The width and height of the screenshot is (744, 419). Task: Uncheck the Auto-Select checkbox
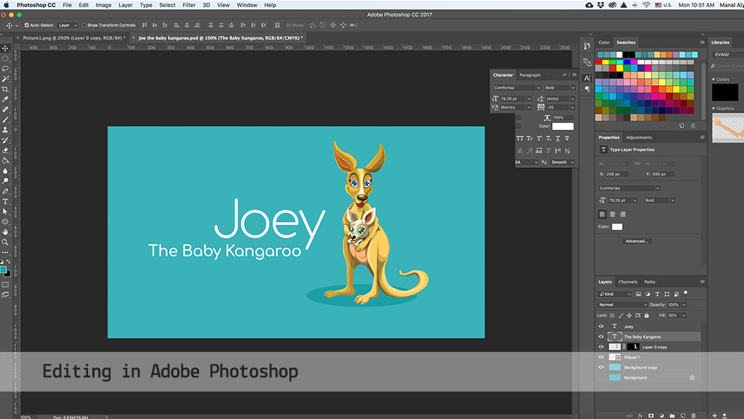(x=27, y=25)
